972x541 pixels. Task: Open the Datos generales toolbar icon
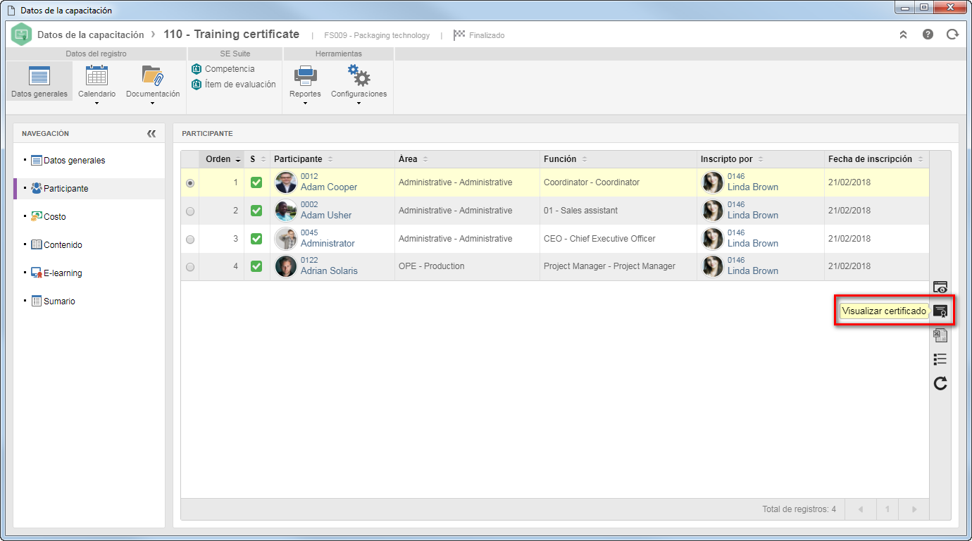(x=39, y=75)
